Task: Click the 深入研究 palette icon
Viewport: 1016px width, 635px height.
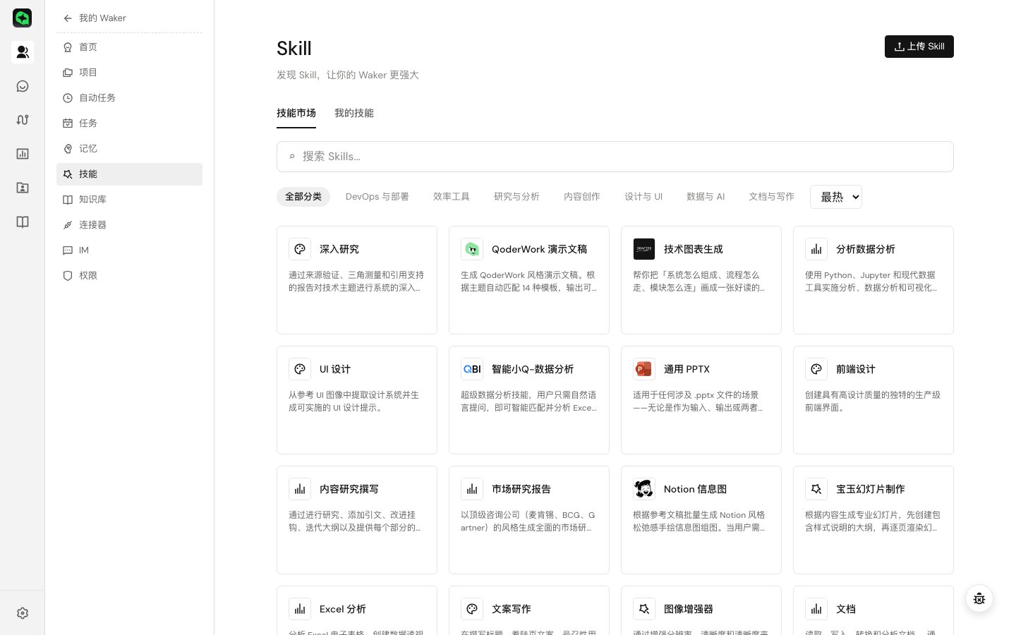Action: (300, 249)
